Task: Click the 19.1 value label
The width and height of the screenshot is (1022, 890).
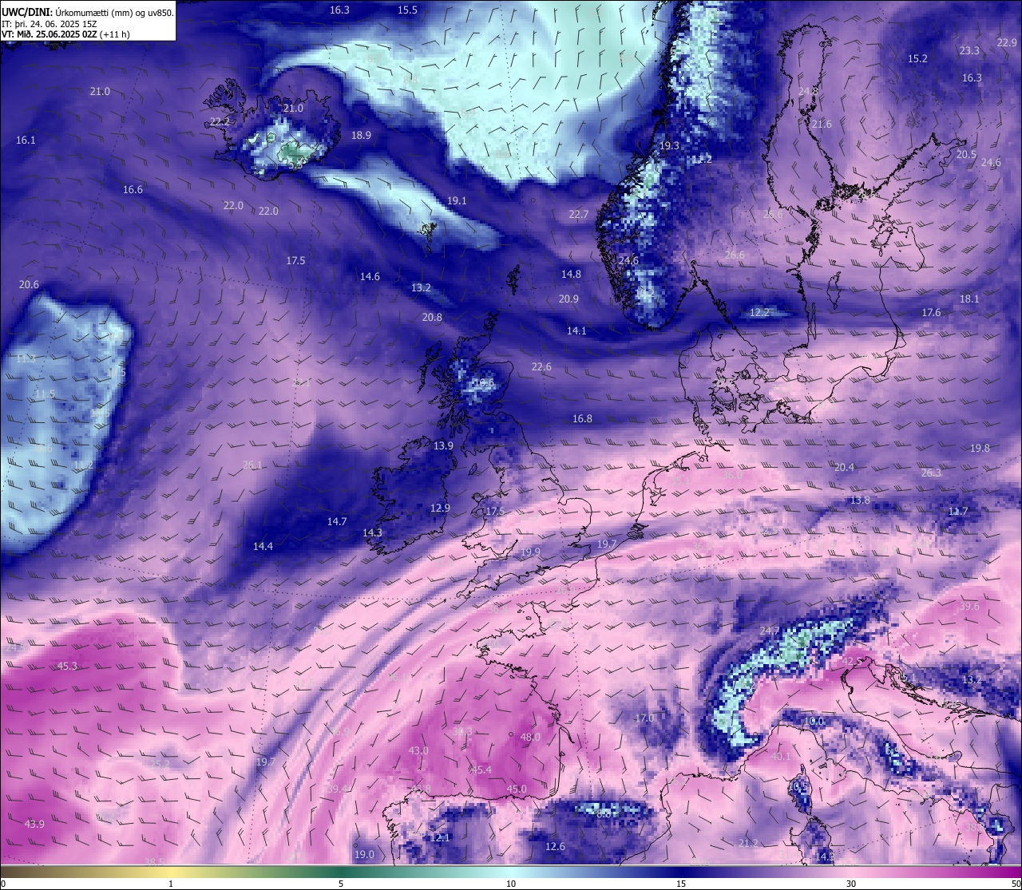Action: [457, 200]
